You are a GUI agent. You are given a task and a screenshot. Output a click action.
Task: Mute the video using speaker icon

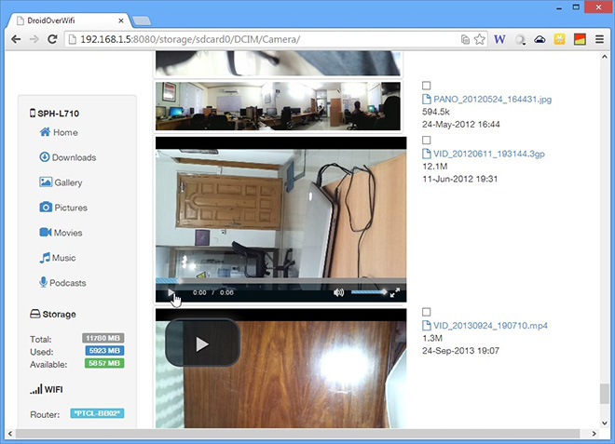[338, 292]
